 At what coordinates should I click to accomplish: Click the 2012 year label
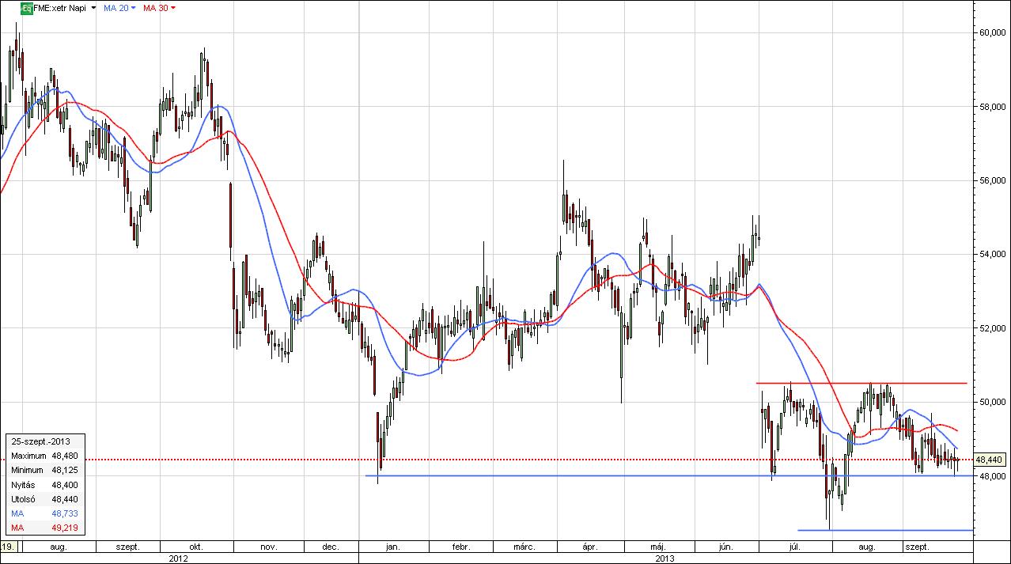pos(180,558)
